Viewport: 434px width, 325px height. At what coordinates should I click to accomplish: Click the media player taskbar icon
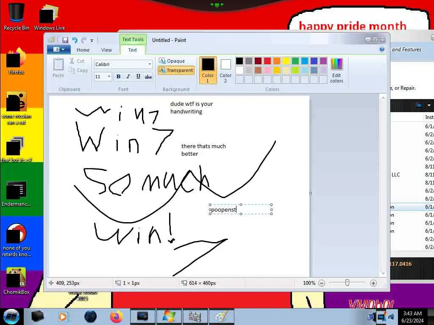pyautogui.click(x=63, y=317)
